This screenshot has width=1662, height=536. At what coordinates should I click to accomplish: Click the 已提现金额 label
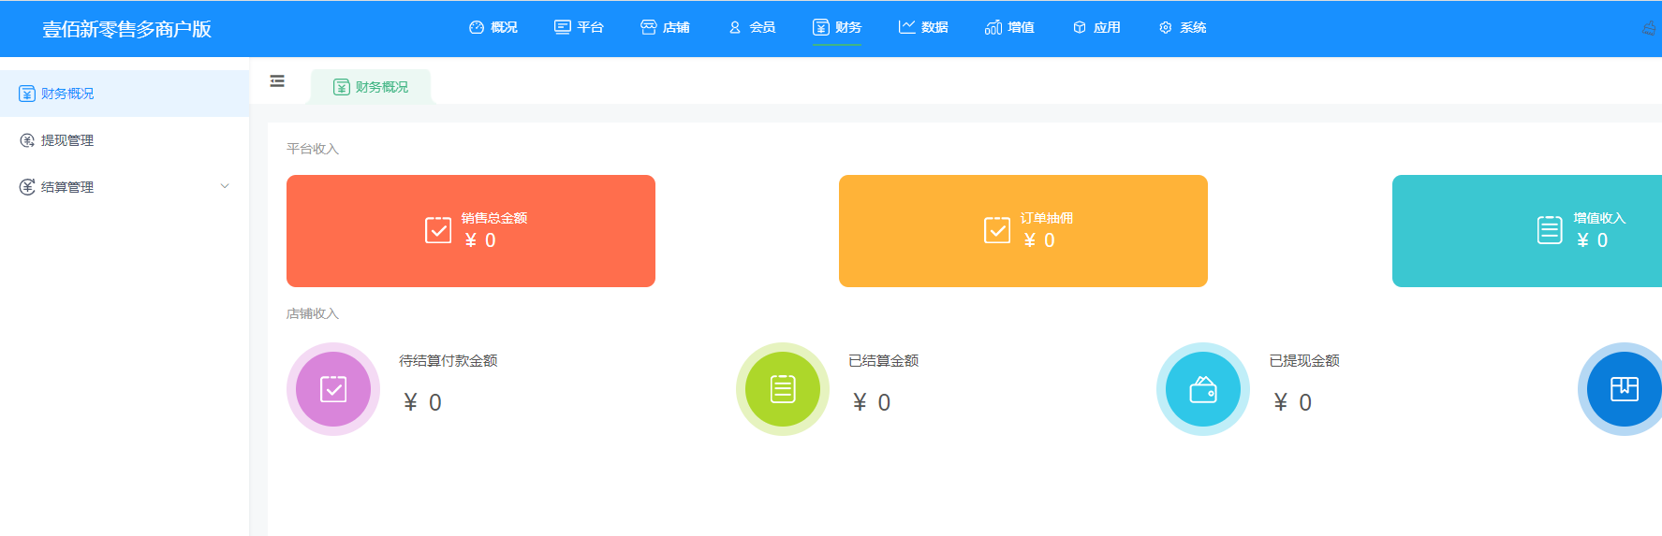1304,361
